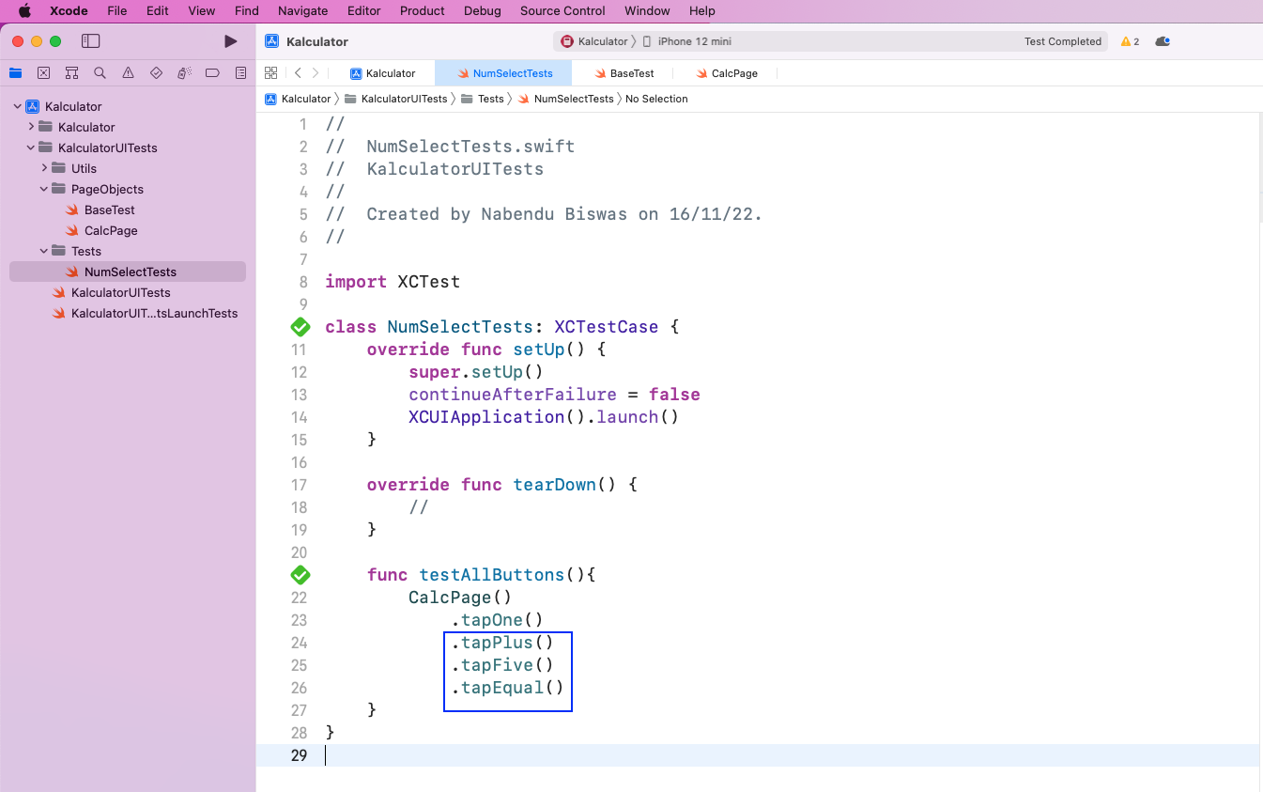Click KalculatorUITests in the jump bar

[395, 99]
